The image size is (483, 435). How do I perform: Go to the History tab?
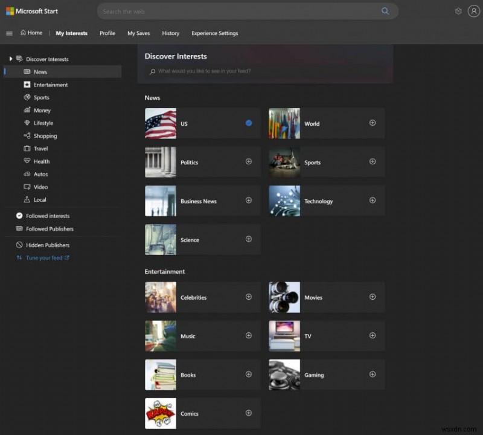coord(170,33)
